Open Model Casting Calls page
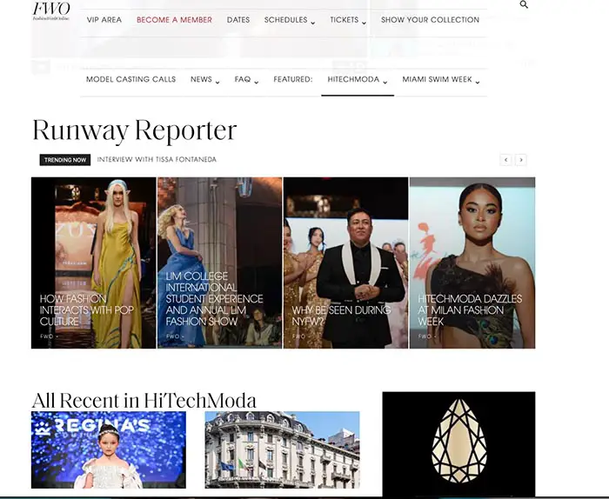Viewport: 609px width, 499px height. coord(130,80)
